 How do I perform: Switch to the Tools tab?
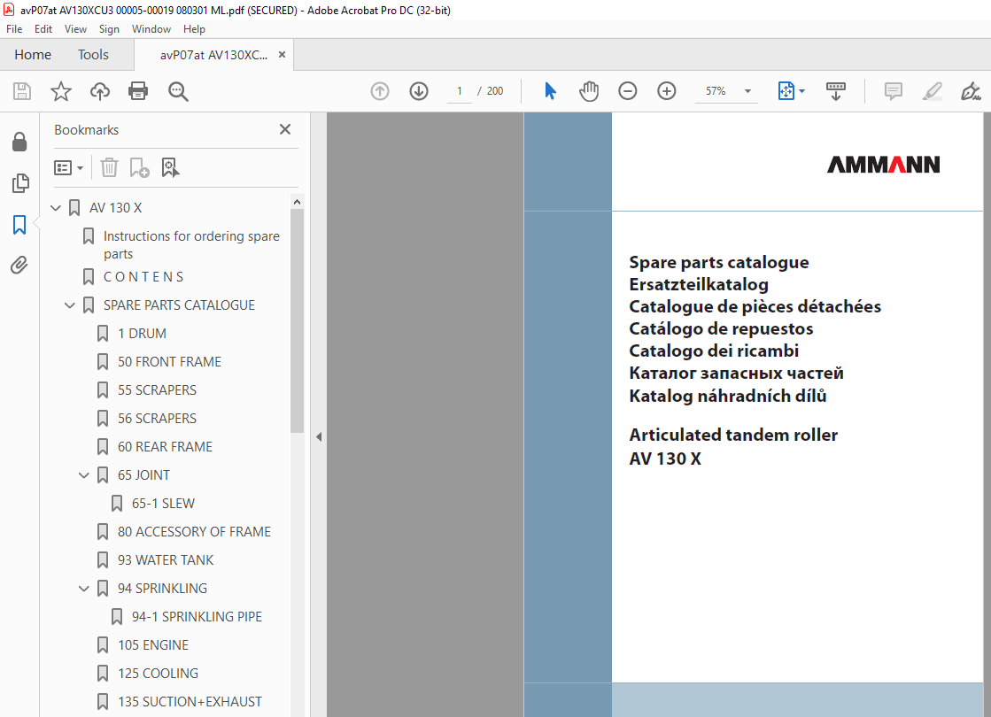pyautogui.click(x=93, y=55)
